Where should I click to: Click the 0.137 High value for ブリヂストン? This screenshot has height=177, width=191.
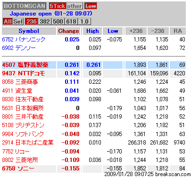tap(95, 125)
